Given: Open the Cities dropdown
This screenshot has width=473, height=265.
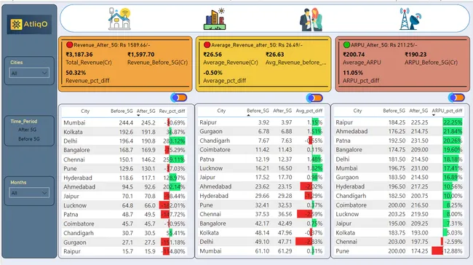Looking at the screenshot, I should pos(29,73).
